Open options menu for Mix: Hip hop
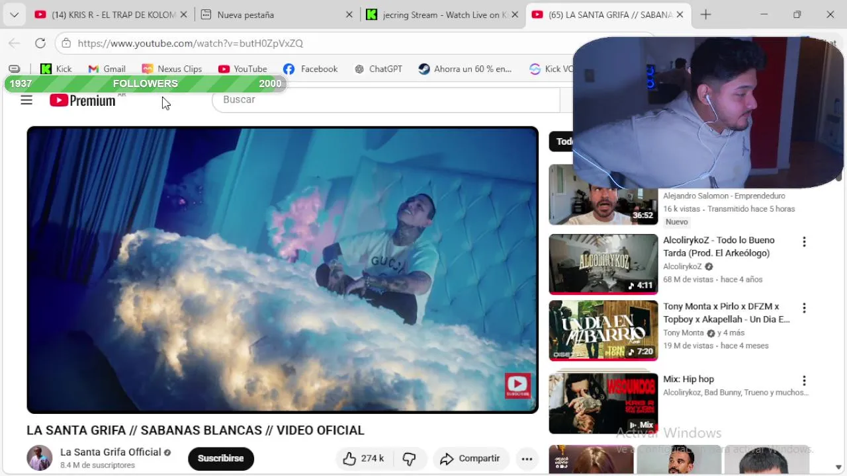 (804, 381)
